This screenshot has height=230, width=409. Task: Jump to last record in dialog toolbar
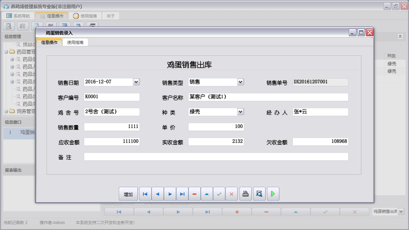[182, 194]
